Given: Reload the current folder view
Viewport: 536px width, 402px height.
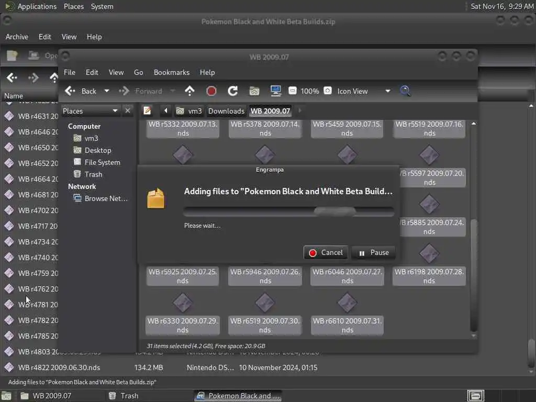Looking at the screenshot, I should (x=233, y=91).
